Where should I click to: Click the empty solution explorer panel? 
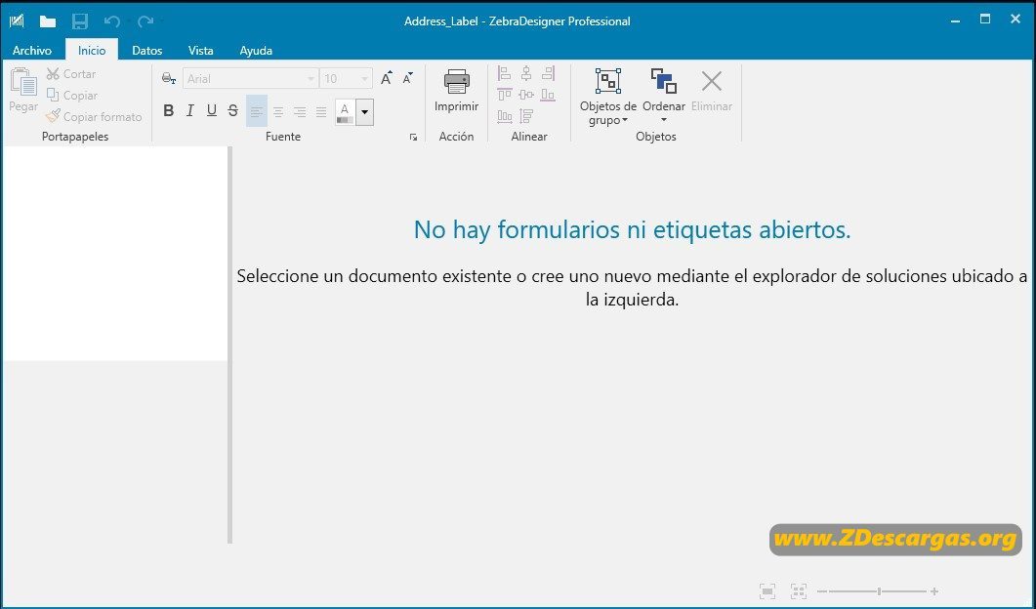point(115,254)
